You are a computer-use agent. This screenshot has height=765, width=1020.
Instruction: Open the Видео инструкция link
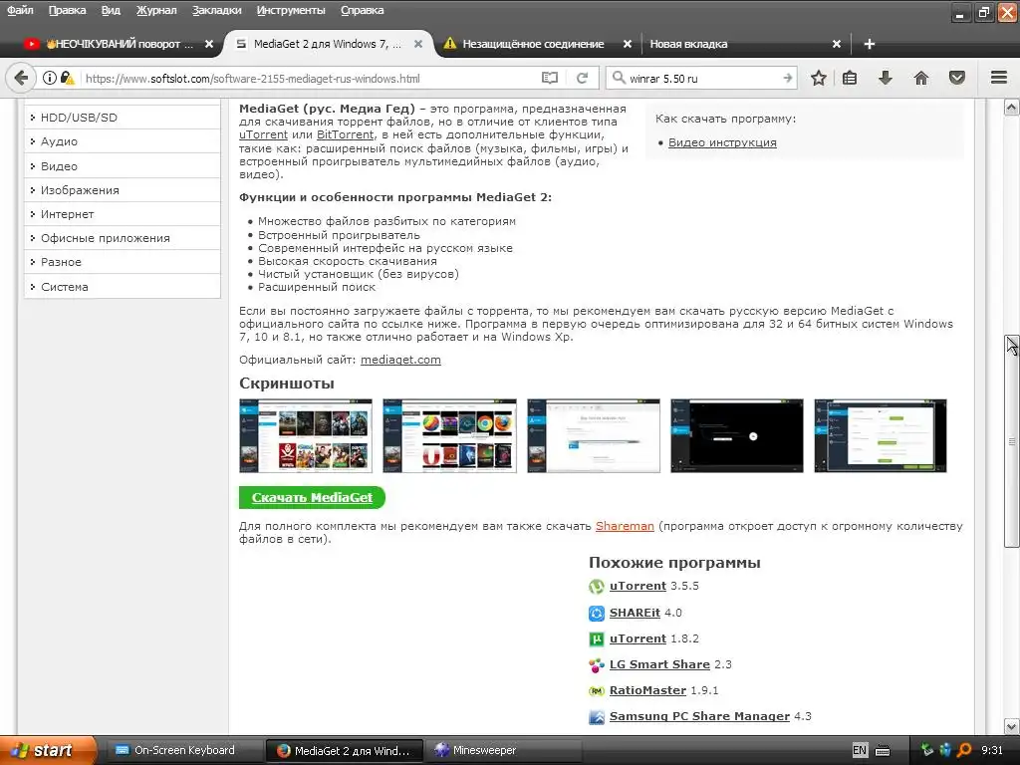tap(722, 142)
